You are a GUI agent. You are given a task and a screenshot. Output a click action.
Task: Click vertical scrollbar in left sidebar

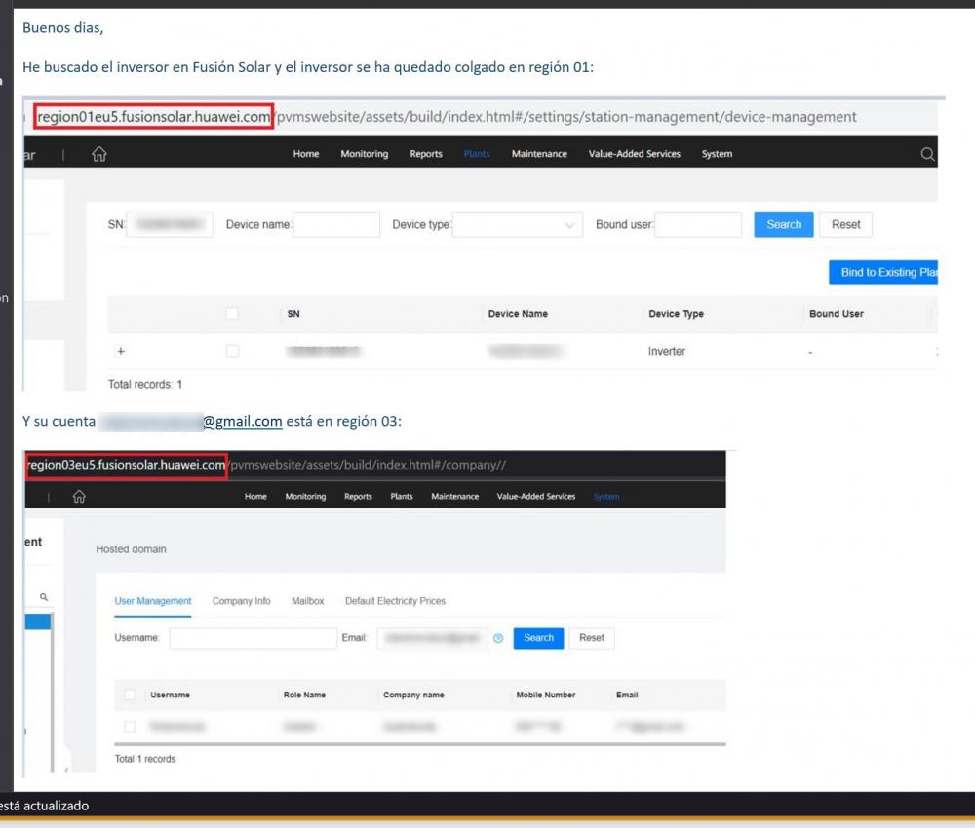click(x=53, y=693)
